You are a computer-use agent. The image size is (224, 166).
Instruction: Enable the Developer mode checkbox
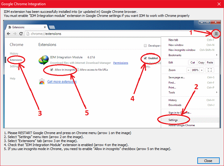(145, 46)
